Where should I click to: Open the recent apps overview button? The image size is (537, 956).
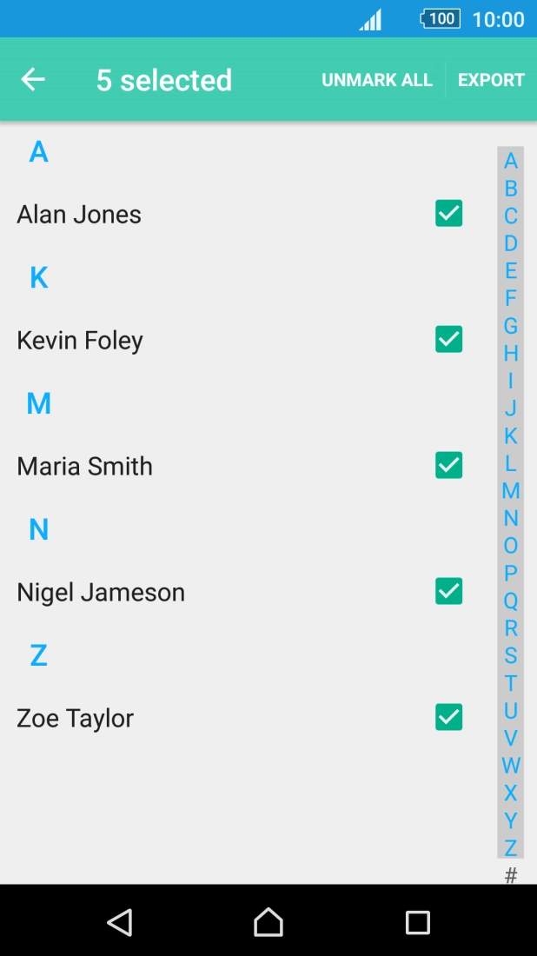[418, 922]
